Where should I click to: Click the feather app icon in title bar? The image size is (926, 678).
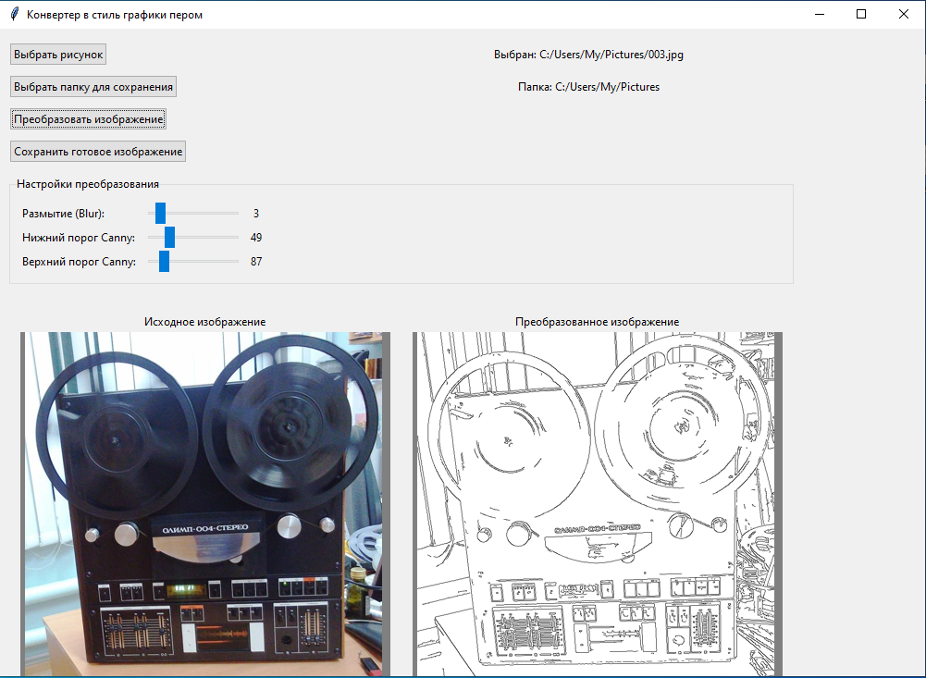(14, 14)
